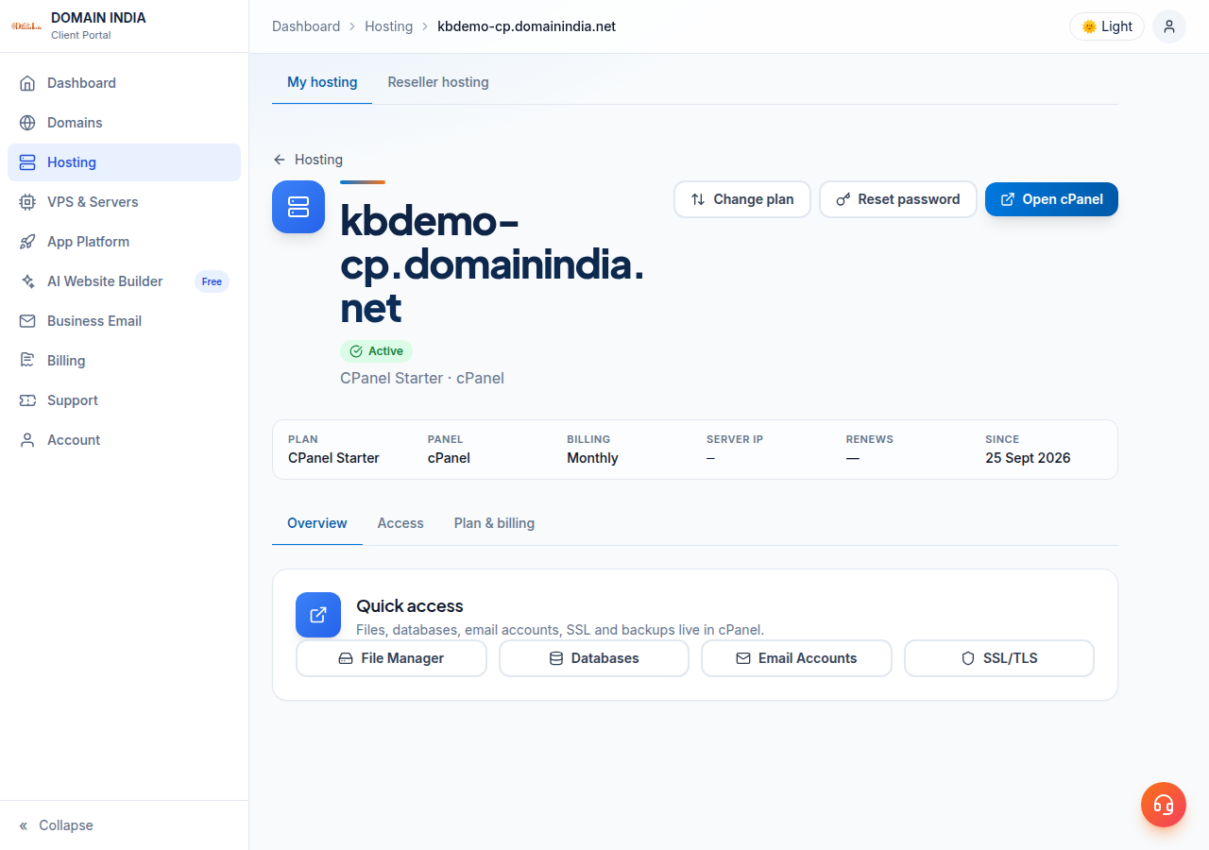The width and height of the screenshot is (1209, 850).
Task: Click the Quick access external-link icon
Action: click(x=318, y=615)
